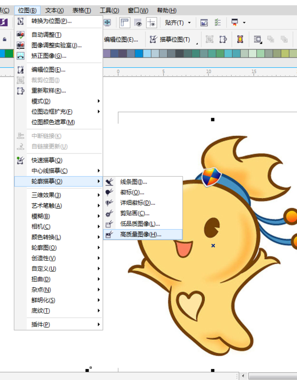Screen dimensions: 297x380
Task: Expand the 模式(D) submenu
Action: pos(58,101)
